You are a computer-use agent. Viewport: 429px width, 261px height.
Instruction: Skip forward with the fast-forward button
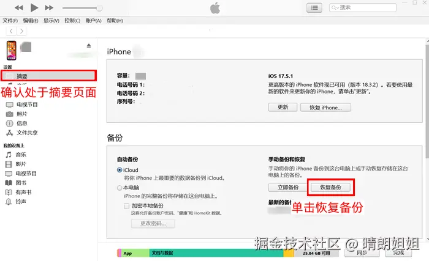(x=49, y=8)
